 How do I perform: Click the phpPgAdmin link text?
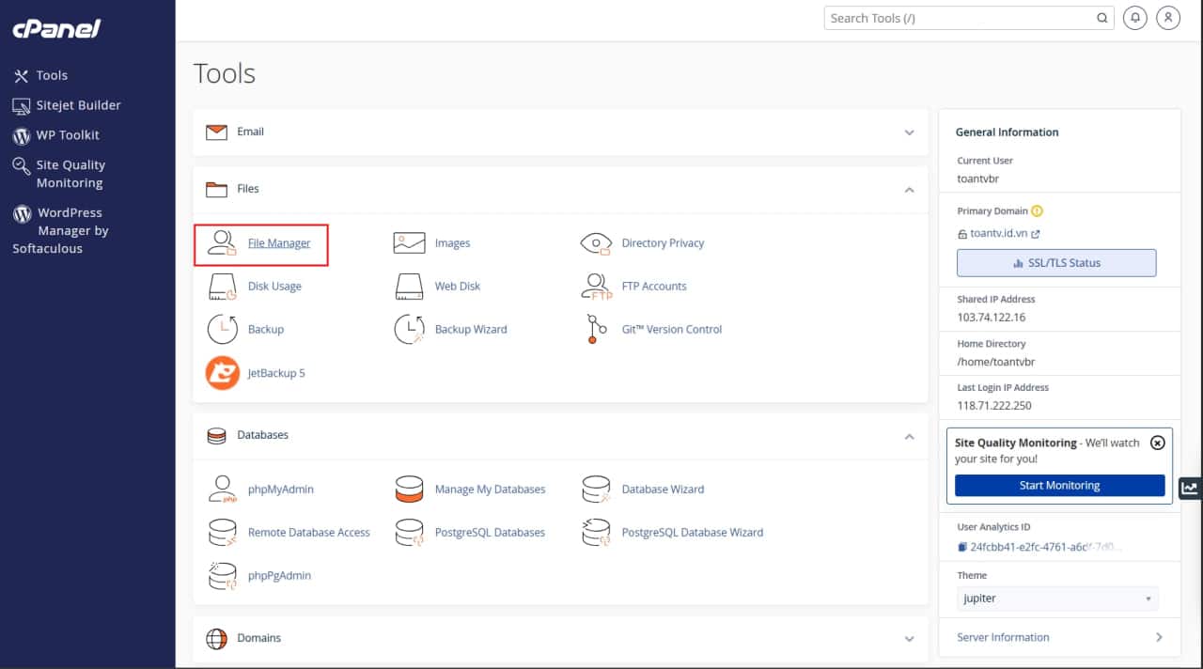pyautogui.click(x=279, y=576)
